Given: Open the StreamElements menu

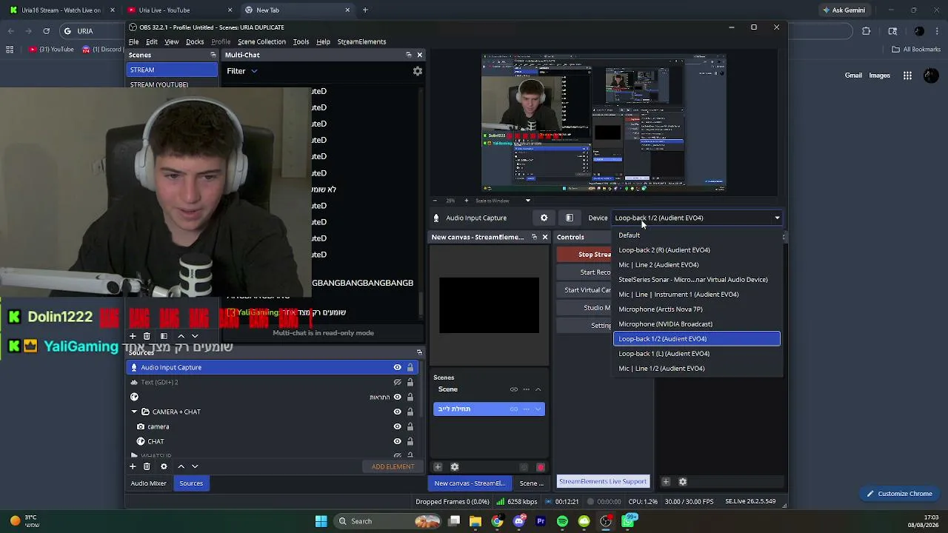Looking at the screenshot, I should click(361, 41).
